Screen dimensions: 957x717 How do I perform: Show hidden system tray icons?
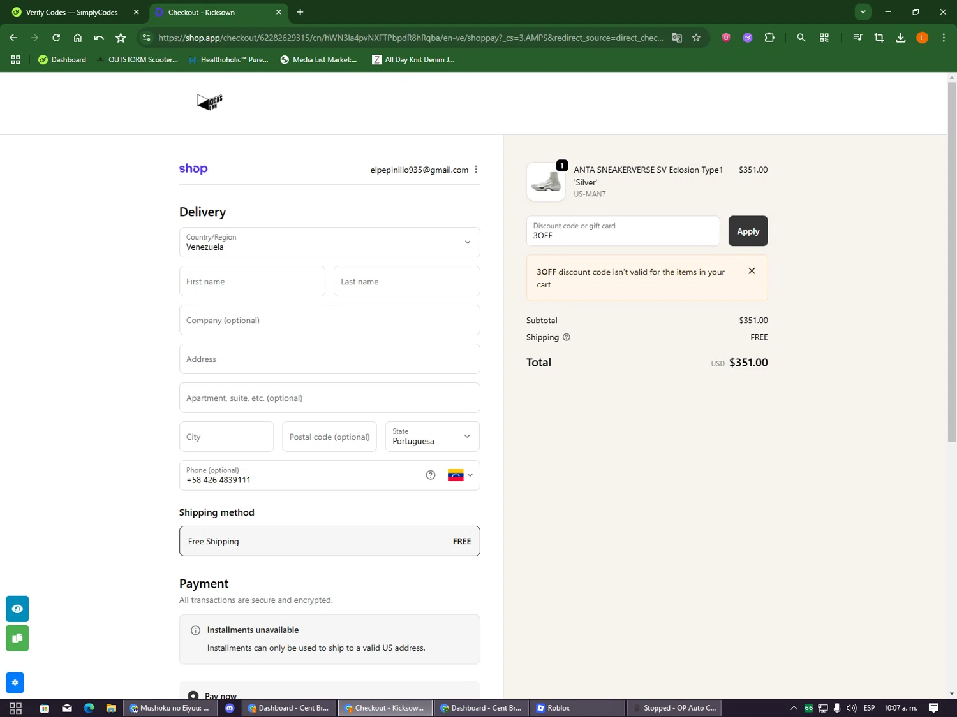pyautogui.click(x=794, y=708)
